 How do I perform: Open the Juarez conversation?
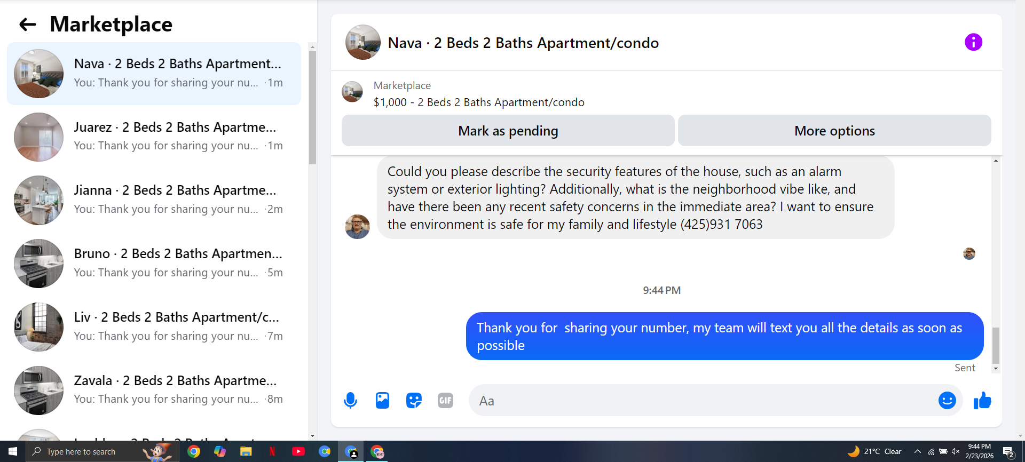[x=154, y=137]
